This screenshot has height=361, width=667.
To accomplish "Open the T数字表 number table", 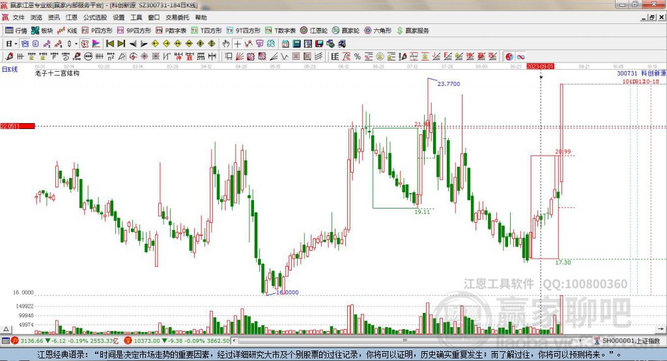I will 280,30.
